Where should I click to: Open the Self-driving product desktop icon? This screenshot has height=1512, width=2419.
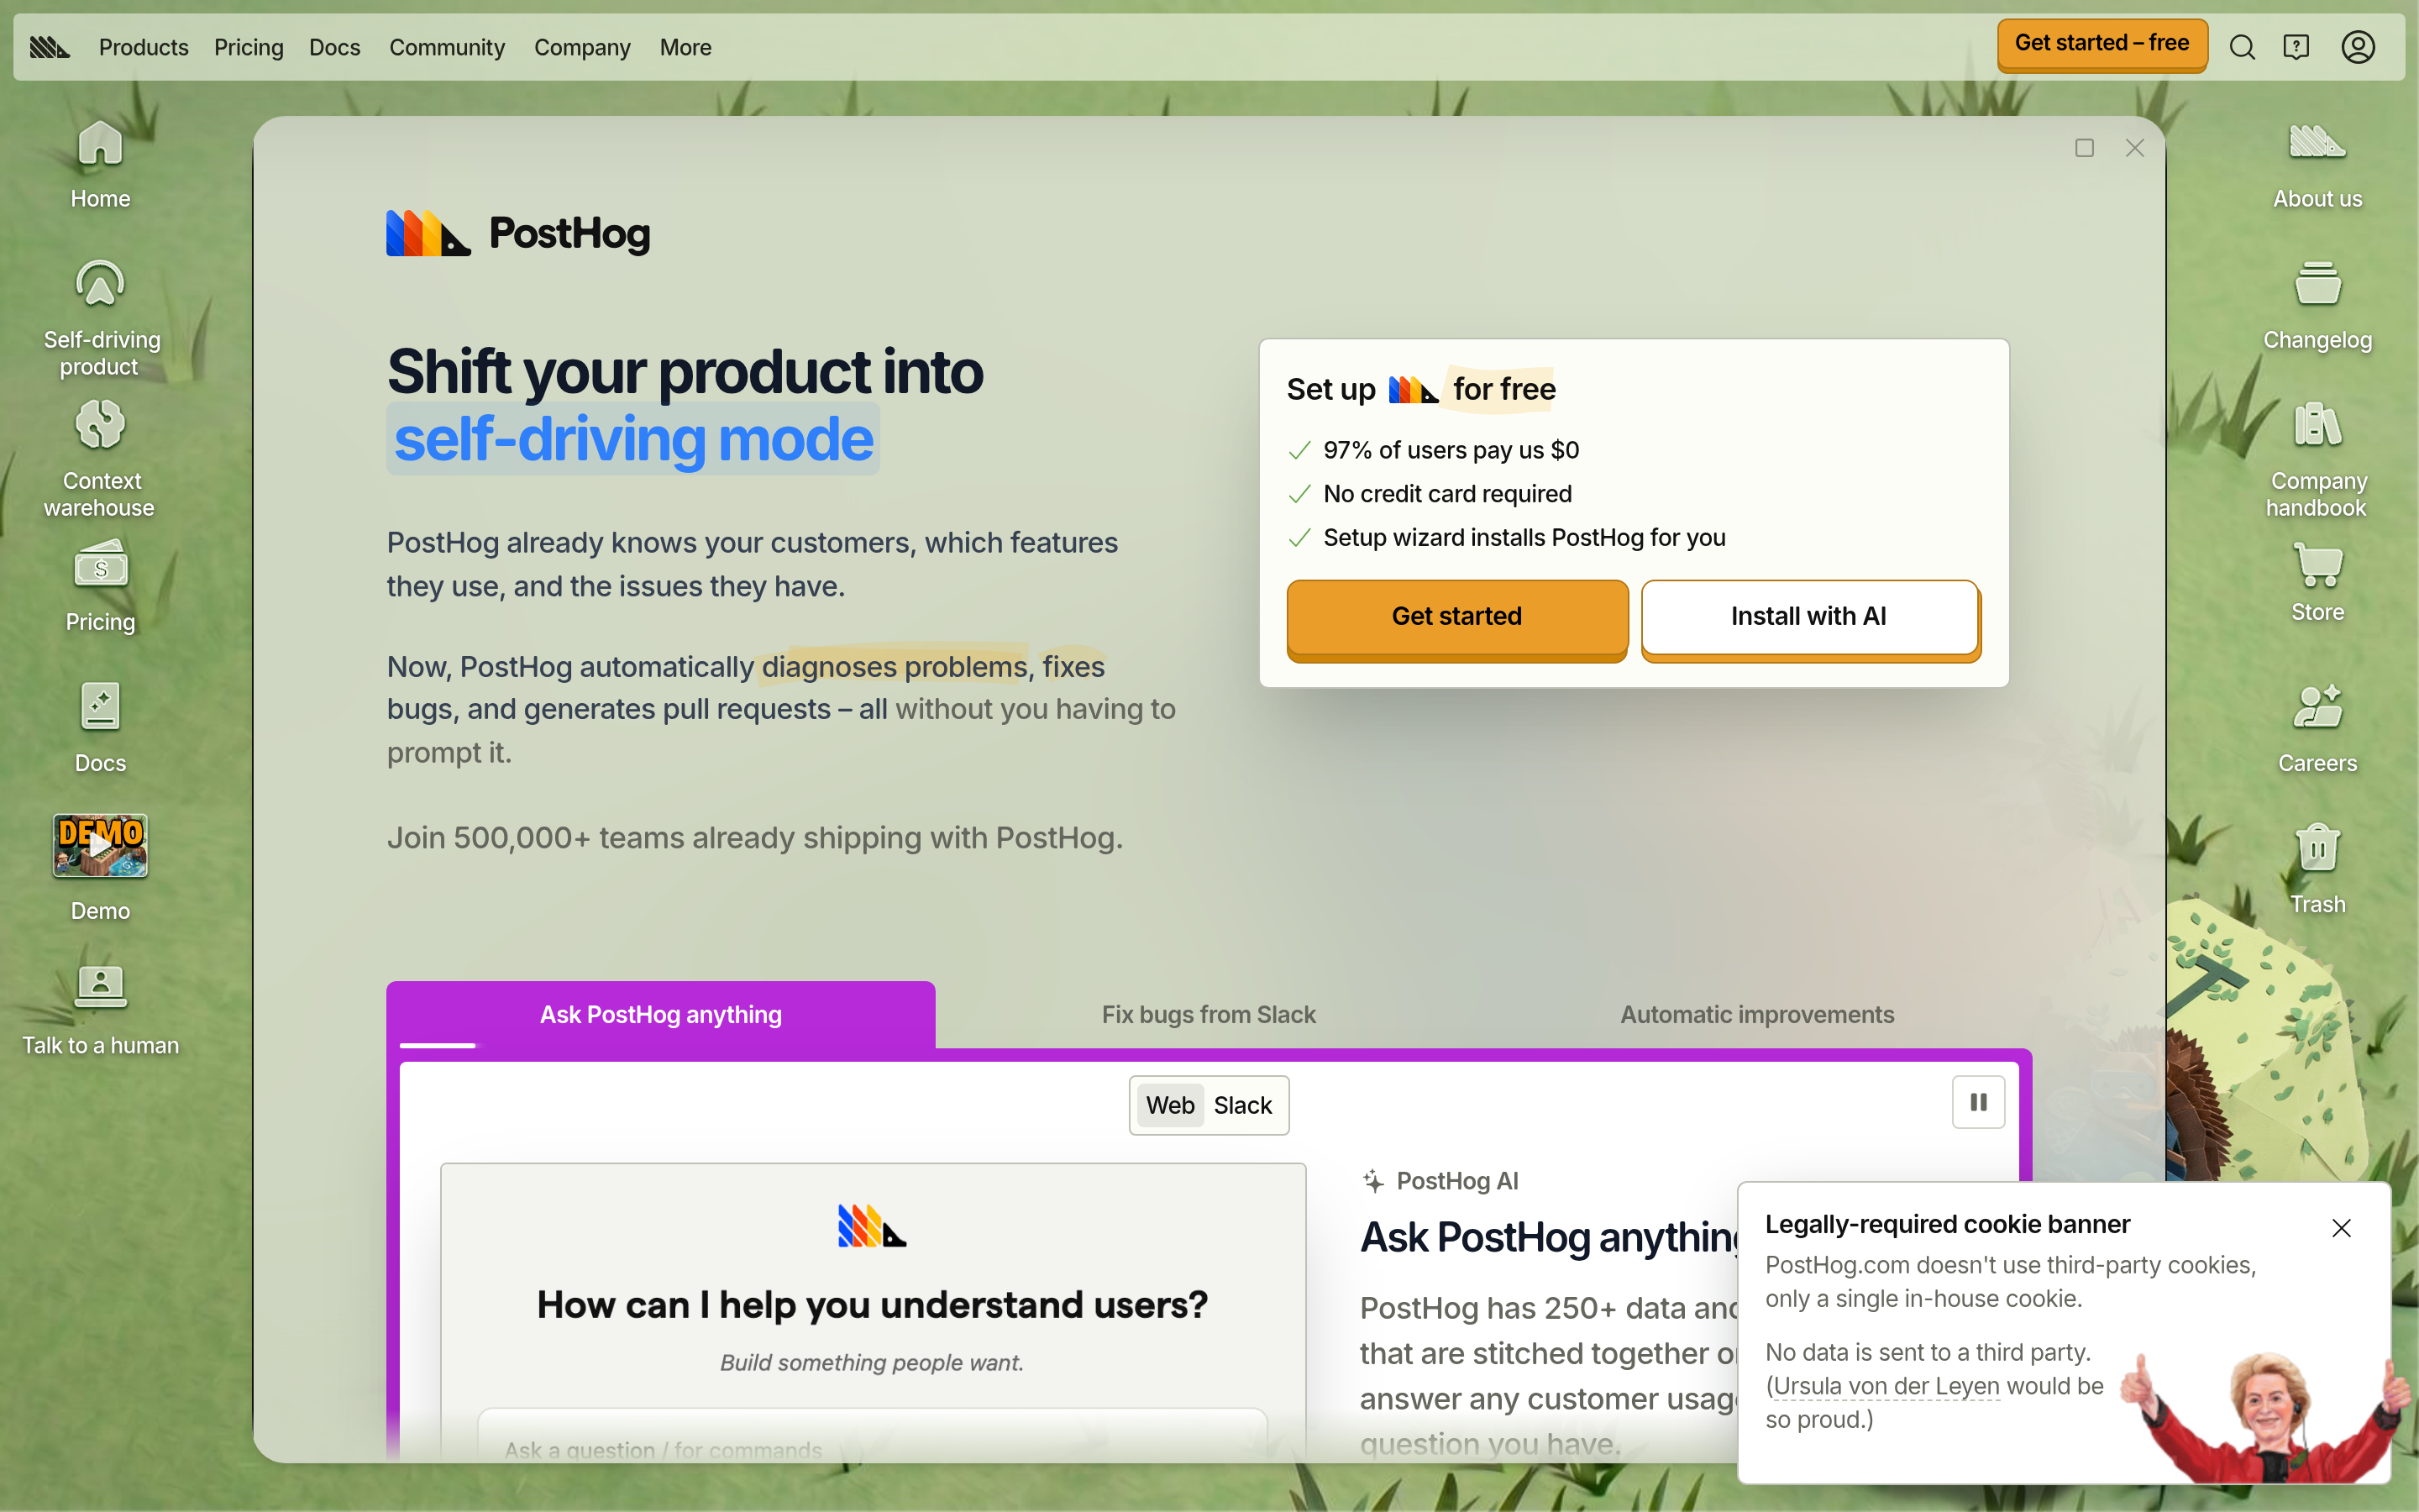point(100,318)
